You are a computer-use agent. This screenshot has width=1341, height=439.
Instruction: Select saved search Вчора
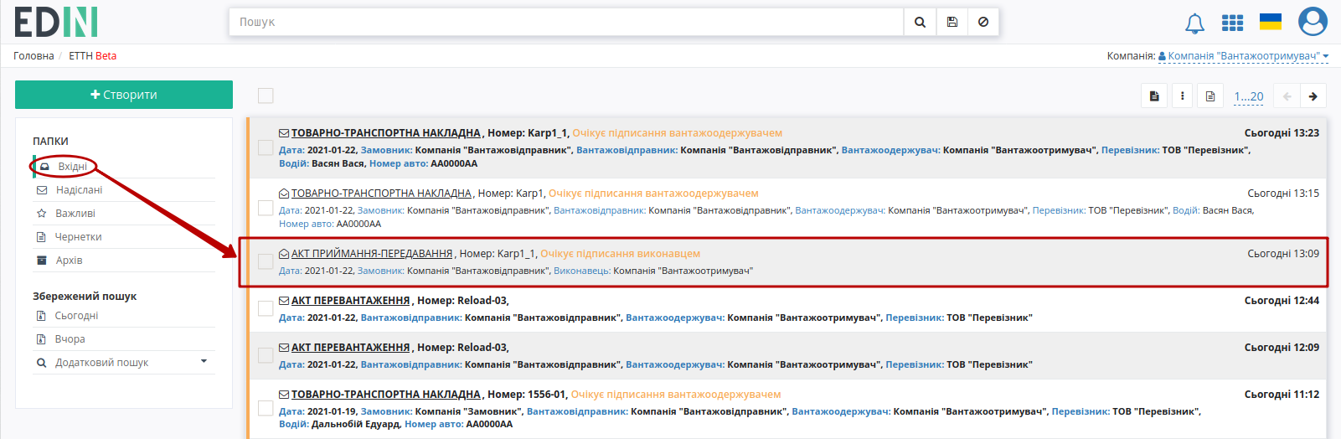70,339
